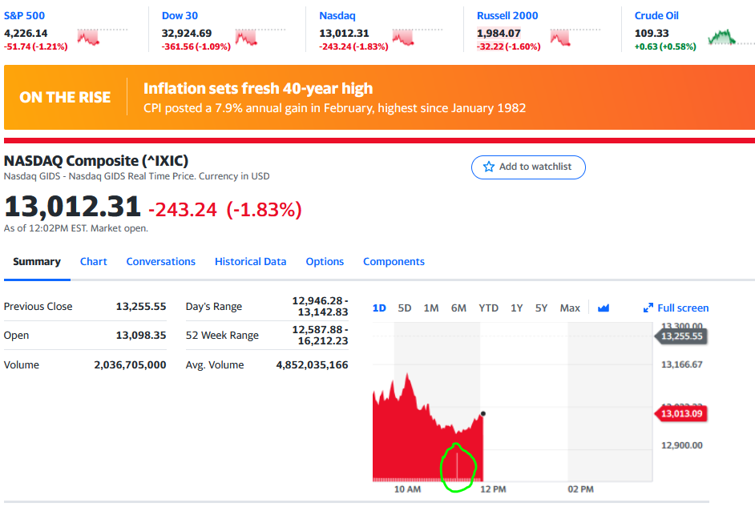Switch chart to area chart type icon
Screen dimensions: 755x507
point(604,308)
